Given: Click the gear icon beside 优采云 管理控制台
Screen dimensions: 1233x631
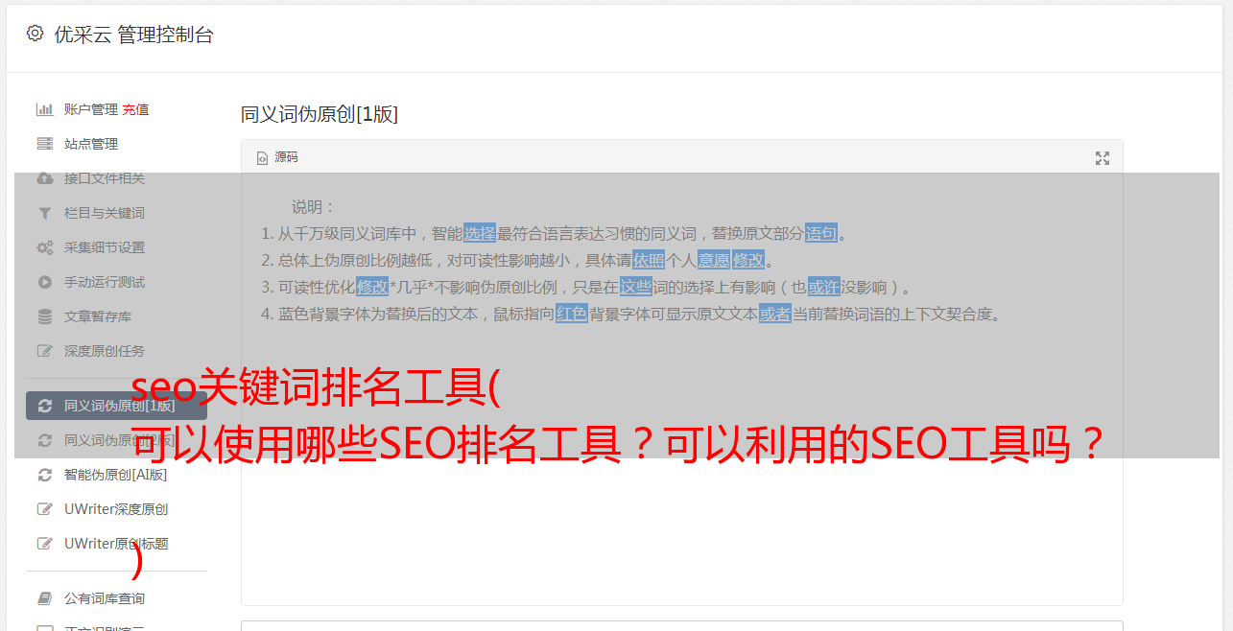Looking at the screenshot, I should click(36, 34).
